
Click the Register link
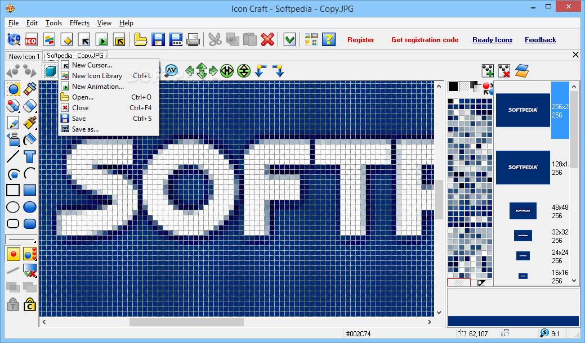[x=361, y=40]
